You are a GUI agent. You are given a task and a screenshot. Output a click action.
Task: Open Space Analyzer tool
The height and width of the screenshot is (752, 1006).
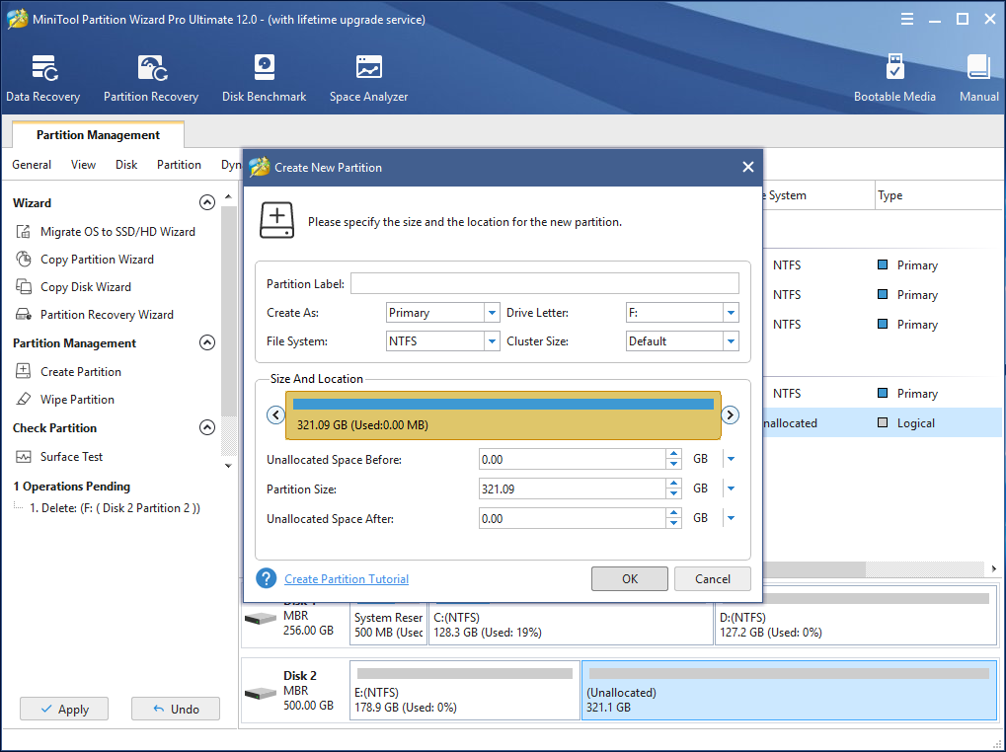point(368,79)
